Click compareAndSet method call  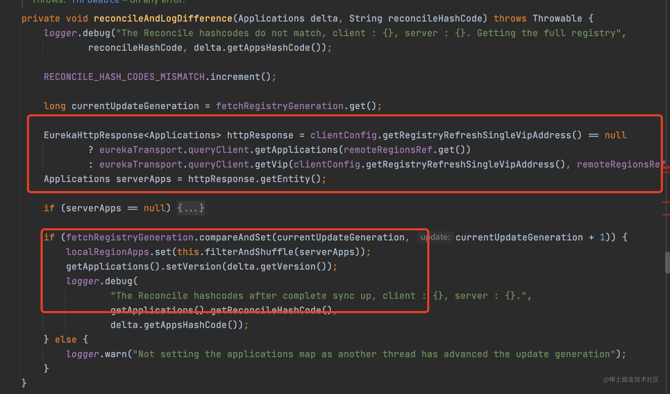point(235,237)
